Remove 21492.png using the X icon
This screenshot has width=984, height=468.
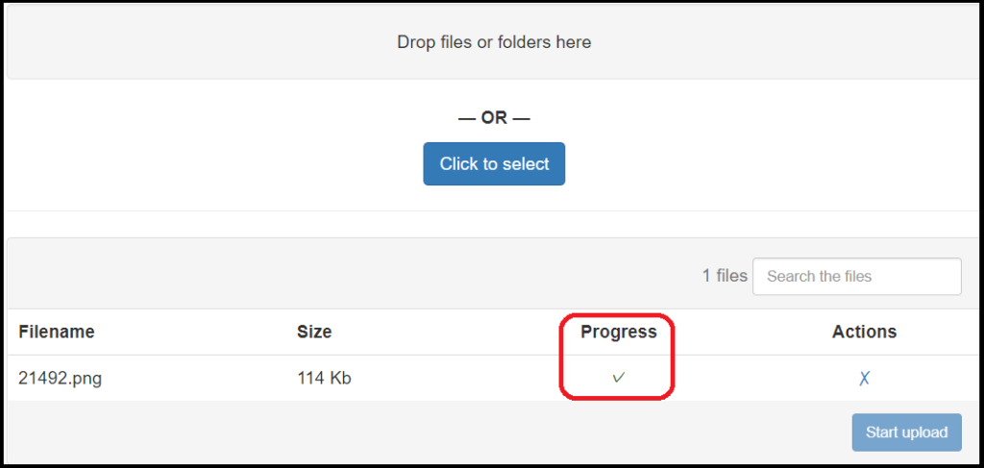click(x=864, y=379)
